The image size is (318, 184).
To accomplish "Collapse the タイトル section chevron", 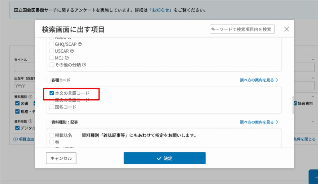I will click(313, 60).
